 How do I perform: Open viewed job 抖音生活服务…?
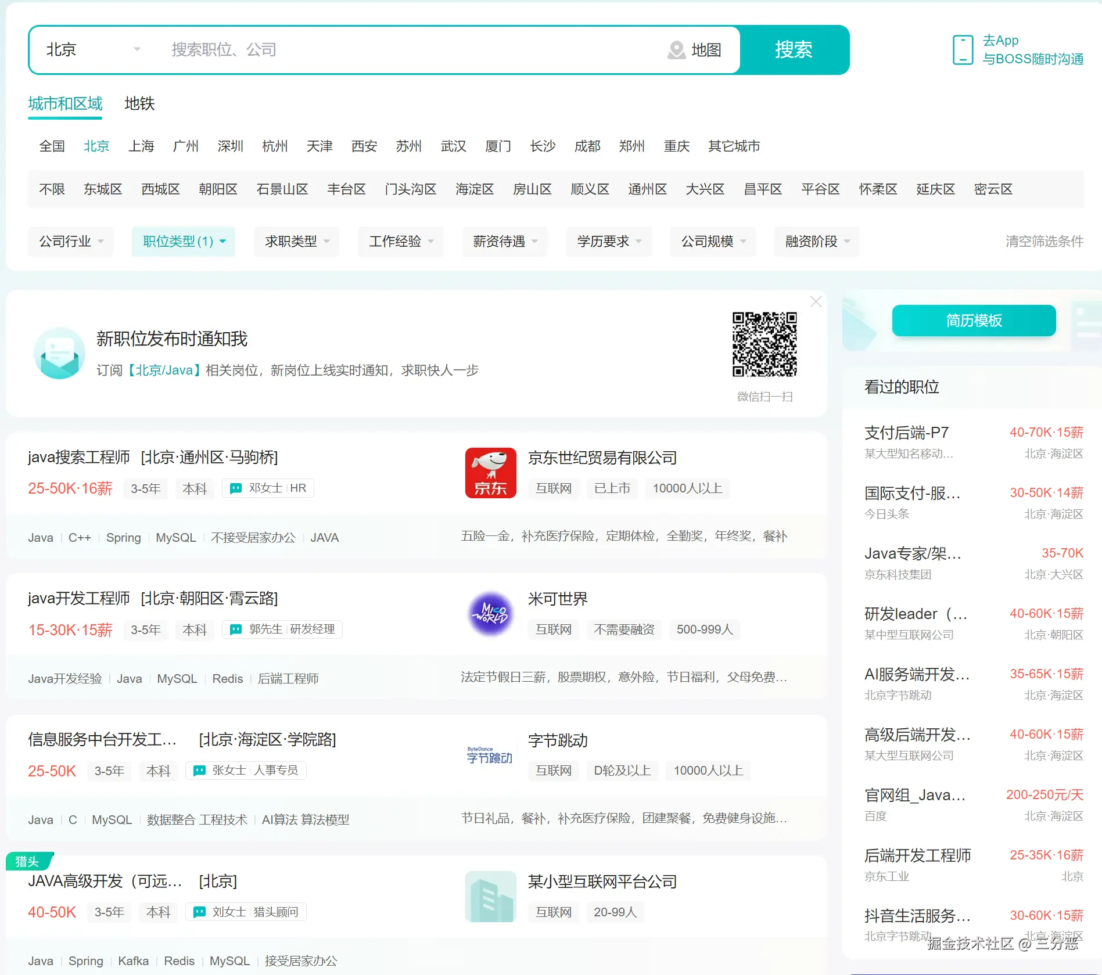[x=917, y=916]
